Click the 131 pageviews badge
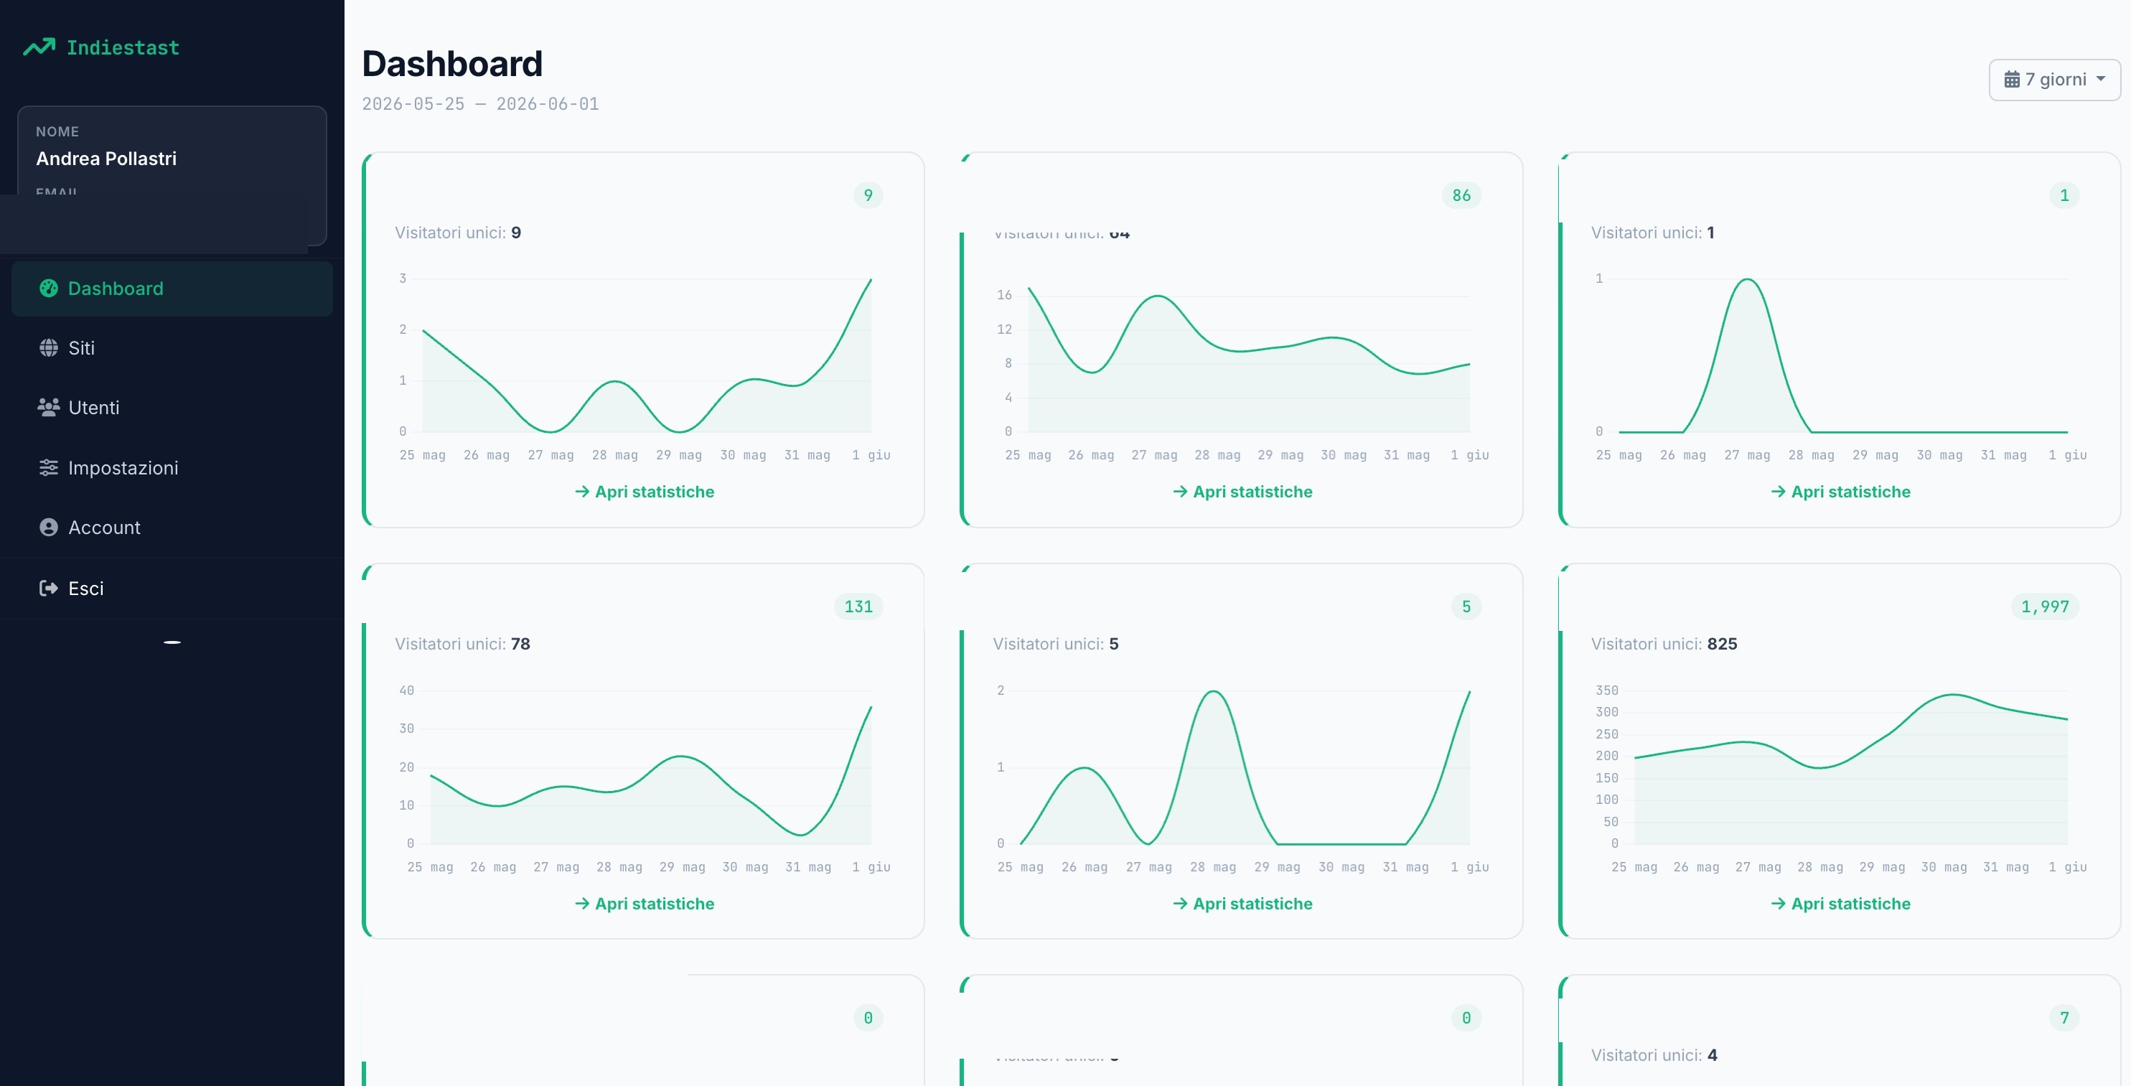2131x1086 pixels. 858,607
